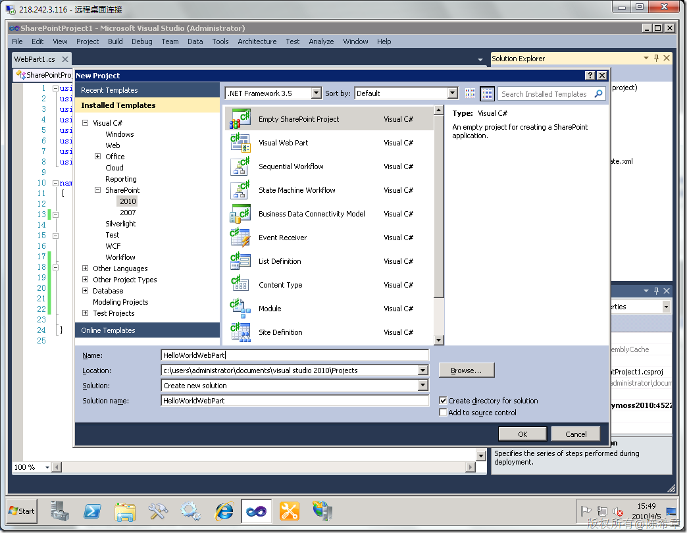Click in the project Name field
This screenshot has height=533, width=687.
coord(294,355)
